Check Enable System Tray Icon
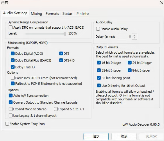The height and width of the screenshot is (141, 164). [7, 124]
